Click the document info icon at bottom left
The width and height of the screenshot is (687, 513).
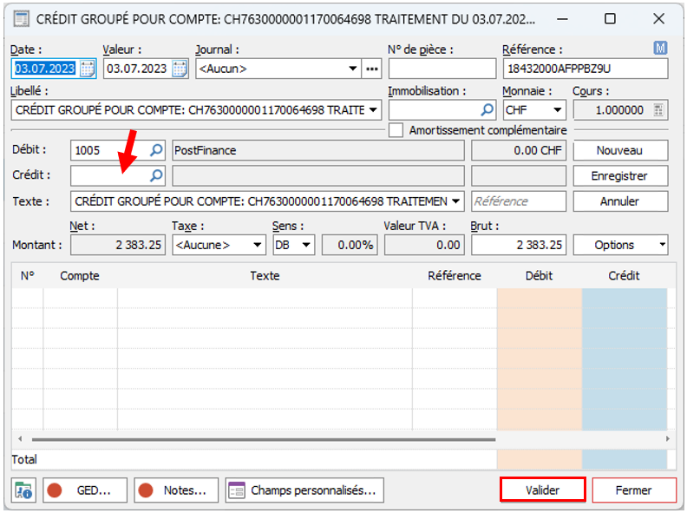click(24, 490)
